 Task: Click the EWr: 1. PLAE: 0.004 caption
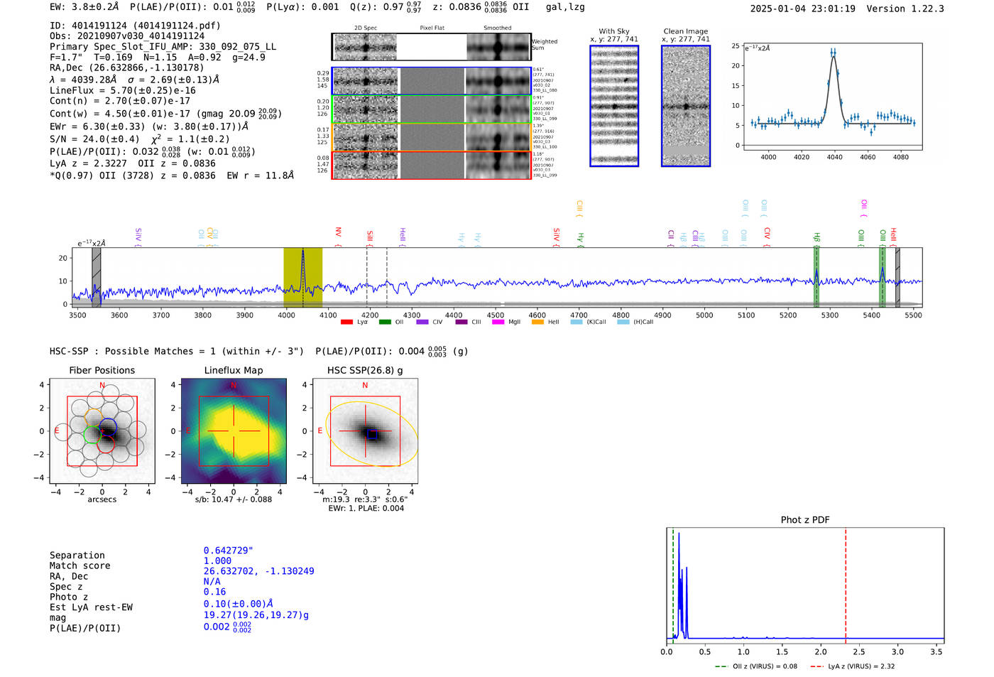coord(366,509)
